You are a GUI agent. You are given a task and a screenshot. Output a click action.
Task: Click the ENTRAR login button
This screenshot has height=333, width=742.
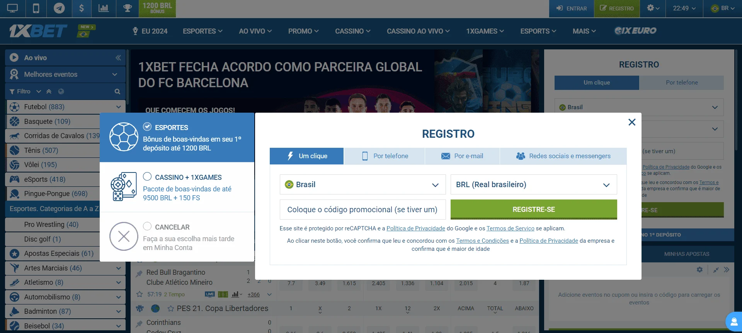572,8
